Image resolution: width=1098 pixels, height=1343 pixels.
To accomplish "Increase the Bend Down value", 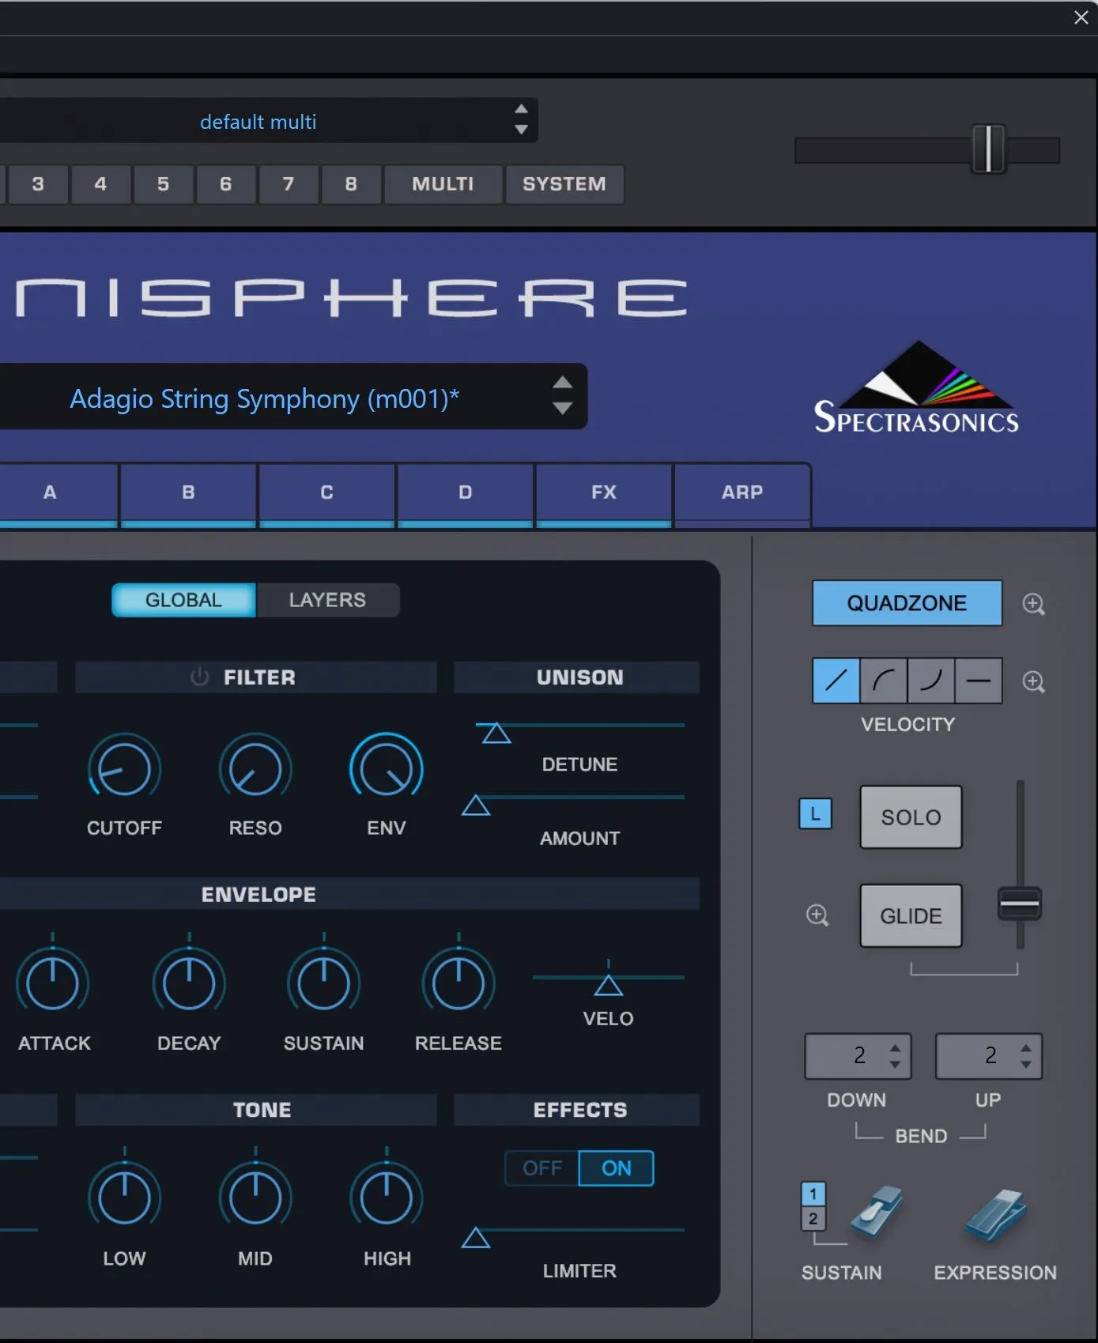I will pyautogui.click(x=895, y=1048).
